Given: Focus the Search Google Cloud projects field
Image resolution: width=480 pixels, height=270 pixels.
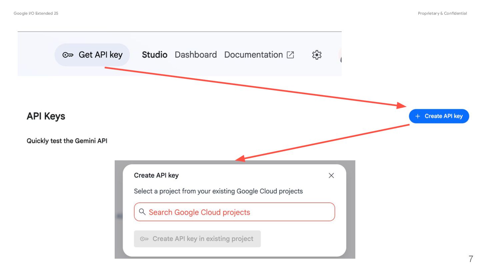Looking at the screenshot, I should [x=234, y=212].
